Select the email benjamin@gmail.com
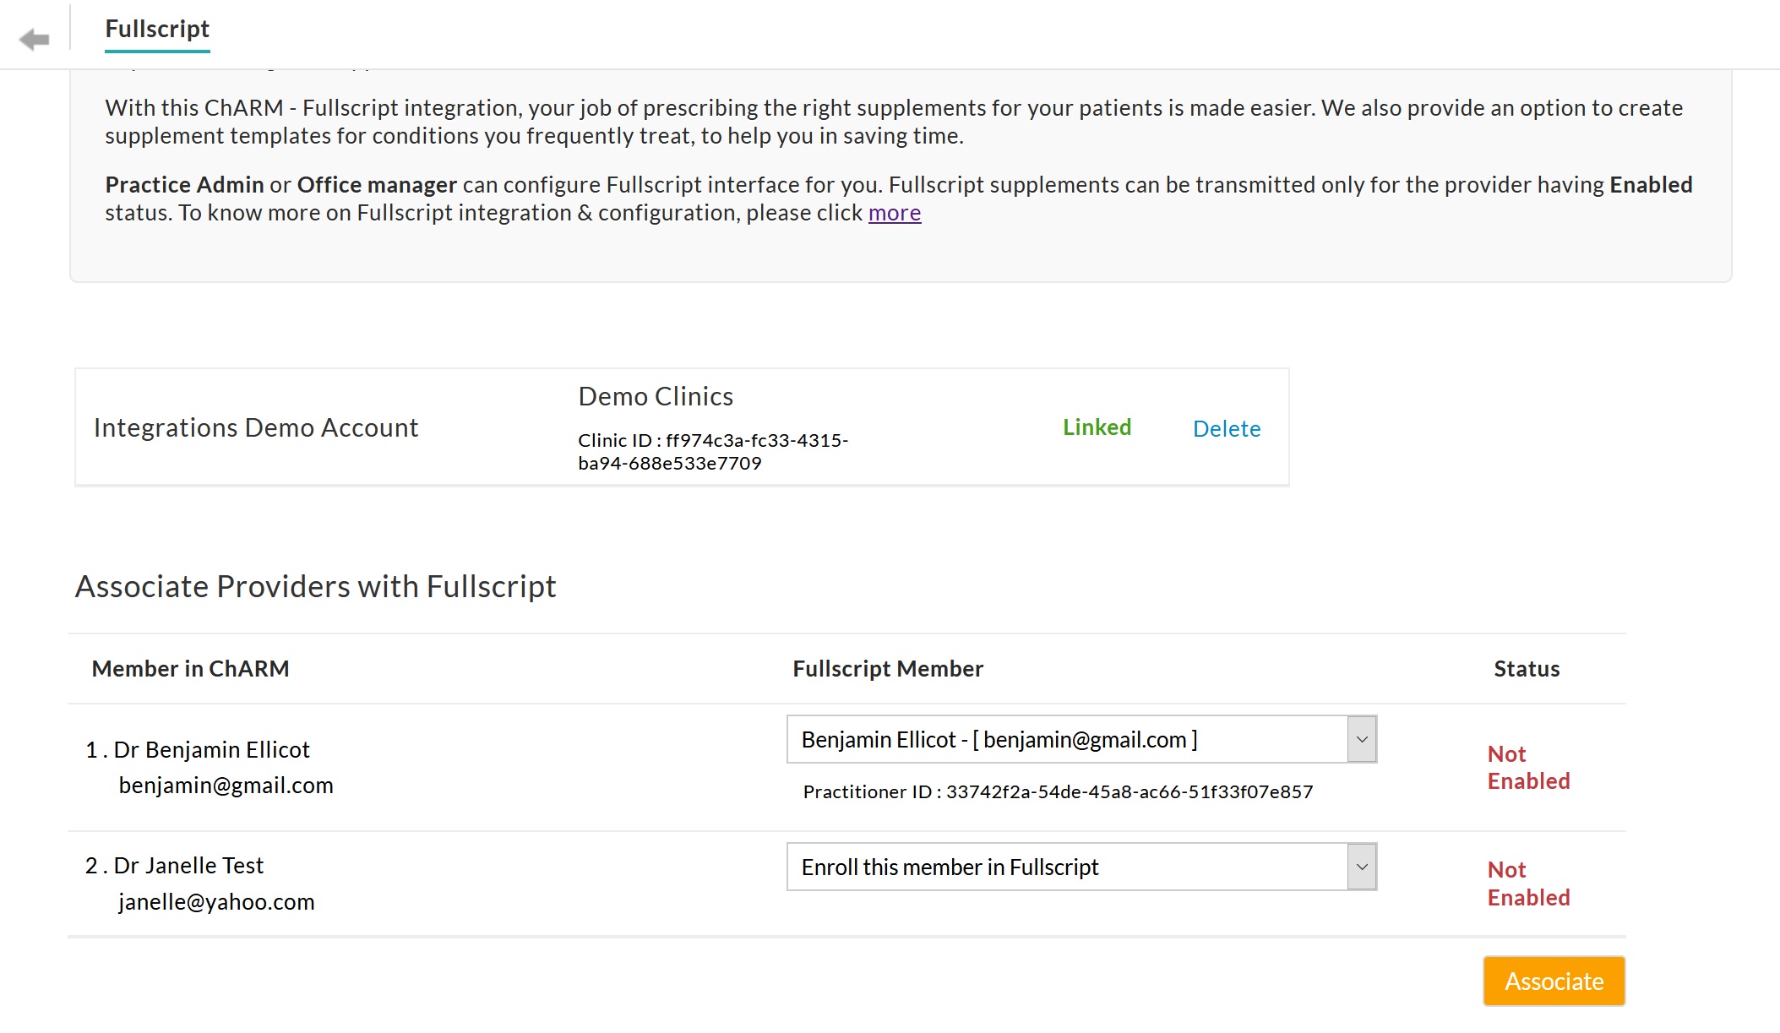The height and width of the screenshot is (1033, 1780). pyautogui.click(x=226, y=785)
